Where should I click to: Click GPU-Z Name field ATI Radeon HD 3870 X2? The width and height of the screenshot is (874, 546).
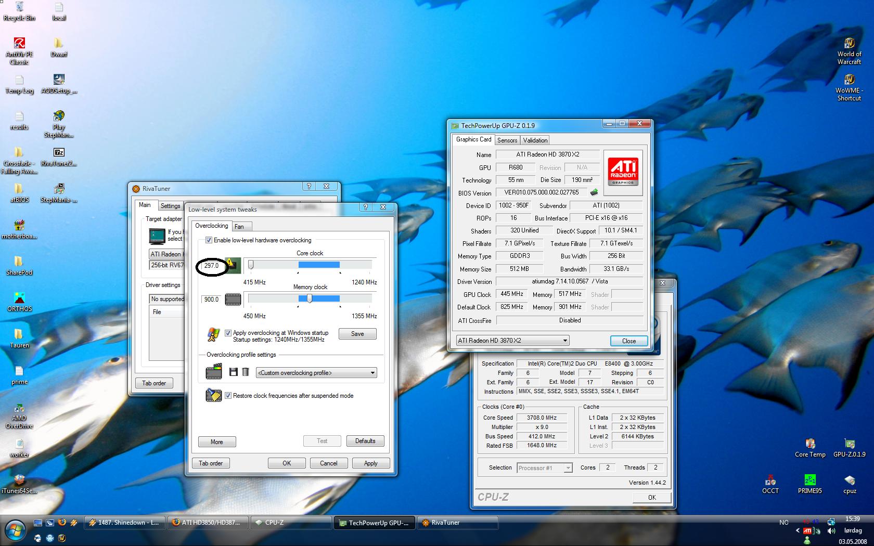(547, 154)
